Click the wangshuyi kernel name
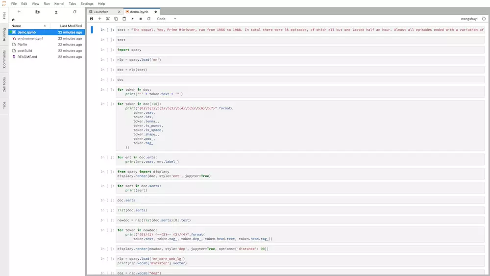 pyautogui.click(x=469, y=19)
